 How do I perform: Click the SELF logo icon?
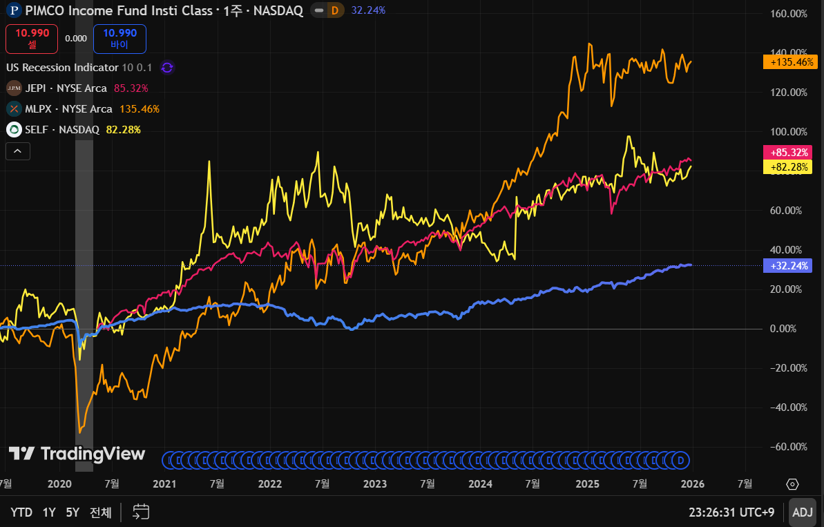click(15, 130)
